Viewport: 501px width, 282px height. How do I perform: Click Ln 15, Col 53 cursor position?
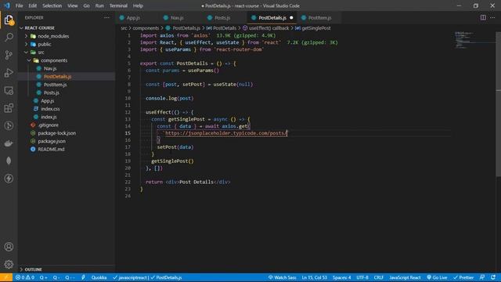[315, 277]
